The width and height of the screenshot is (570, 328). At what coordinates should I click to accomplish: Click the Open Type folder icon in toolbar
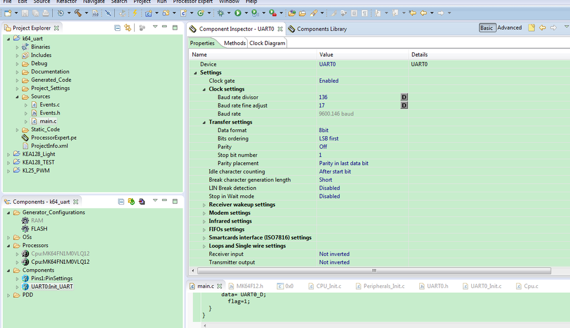point(292,13)
